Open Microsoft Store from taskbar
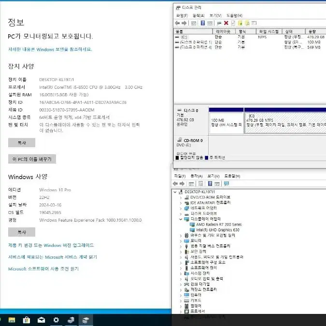Image resolution: width=326 pixels, height=326 pixels. [x=27, y=320]
